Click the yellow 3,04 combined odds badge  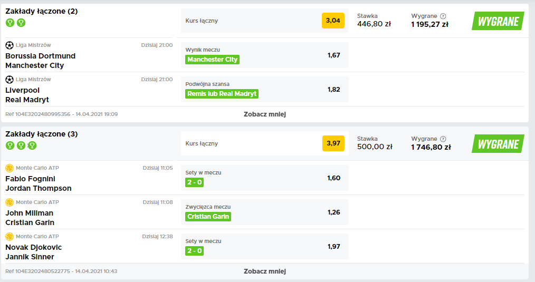[333, 21]
